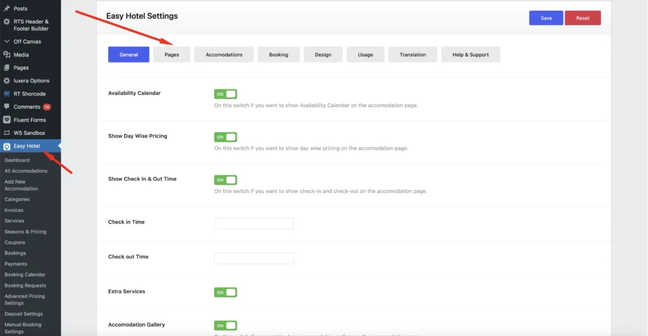648x336 pixels.
Task: Focus the Check in Time field
Action: (254, 223)
